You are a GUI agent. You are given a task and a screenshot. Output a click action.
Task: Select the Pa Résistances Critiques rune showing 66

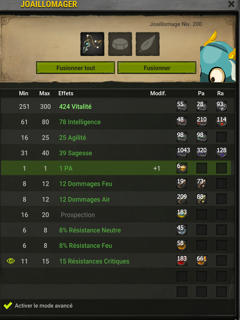coord(202,261)
